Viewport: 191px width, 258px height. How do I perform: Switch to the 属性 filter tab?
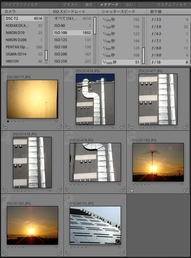[x=89, y=5]
